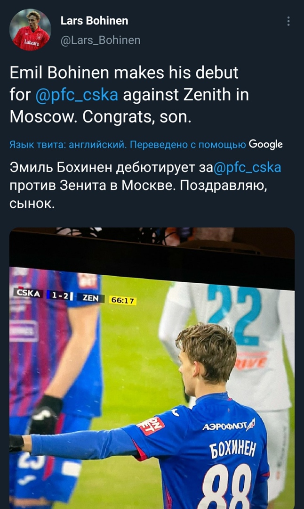Tap the tweet language translation notice
304x509 pixels.
128,145
